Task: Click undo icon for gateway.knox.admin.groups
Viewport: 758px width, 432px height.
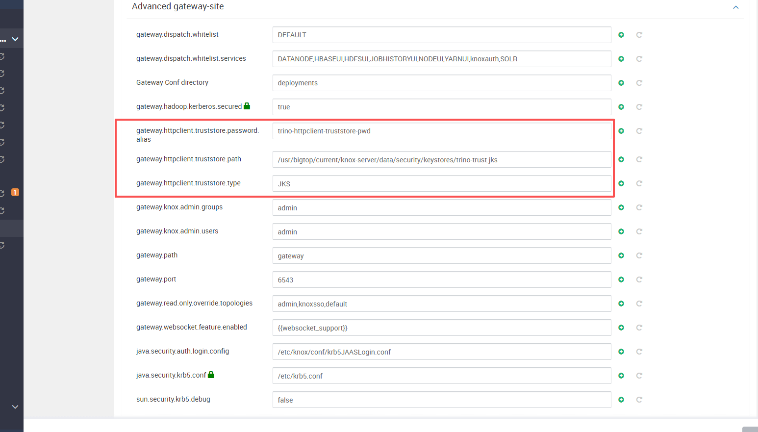Action: coord(639,207)
